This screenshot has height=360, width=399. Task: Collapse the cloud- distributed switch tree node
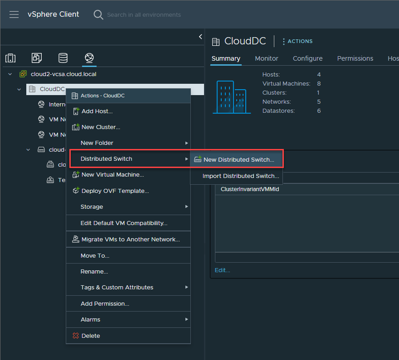[x=28, y=150]
